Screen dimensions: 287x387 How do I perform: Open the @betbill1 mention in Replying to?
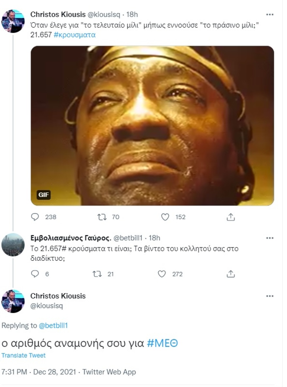coord(53,325)
